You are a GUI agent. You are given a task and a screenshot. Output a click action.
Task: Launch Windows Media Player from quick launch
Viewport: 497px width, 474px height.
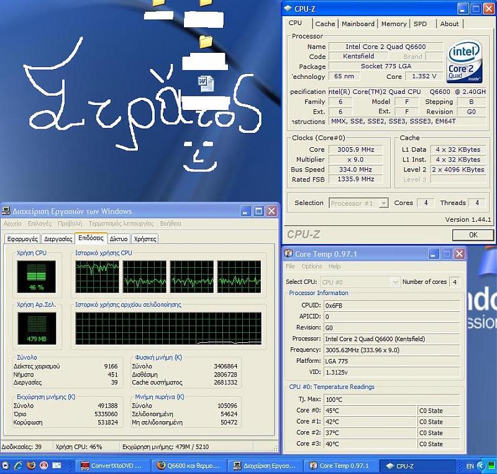pos(6,465)
